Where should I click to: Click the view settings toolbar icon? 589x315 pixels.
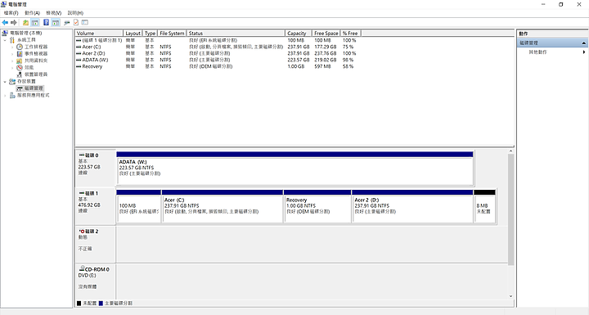(x=85, y=23)
